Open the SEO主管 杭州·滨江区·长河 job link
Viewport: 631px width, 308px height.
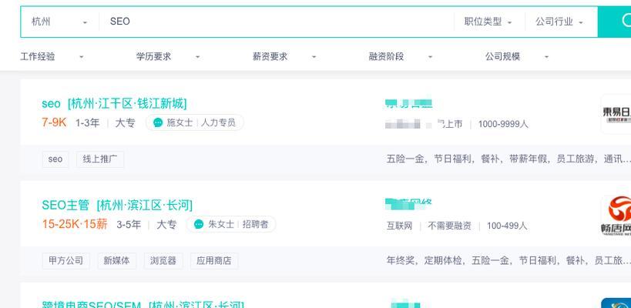pyautogui.click(x=117, y=206)
